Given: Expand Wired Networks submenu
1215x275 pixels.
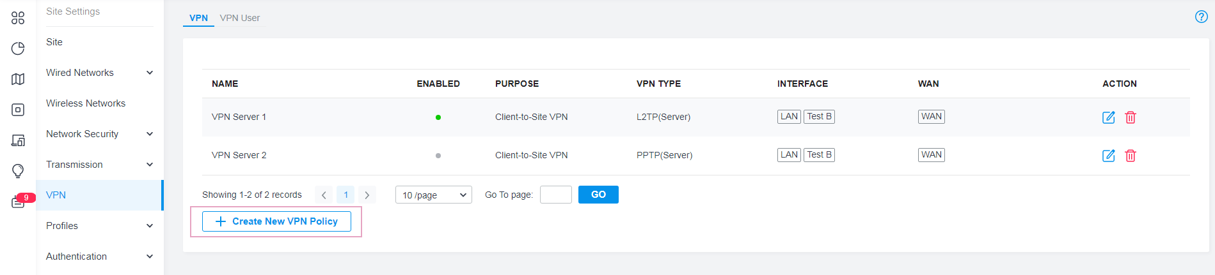Looking at the screenshot, I should (x=150, y=73).
